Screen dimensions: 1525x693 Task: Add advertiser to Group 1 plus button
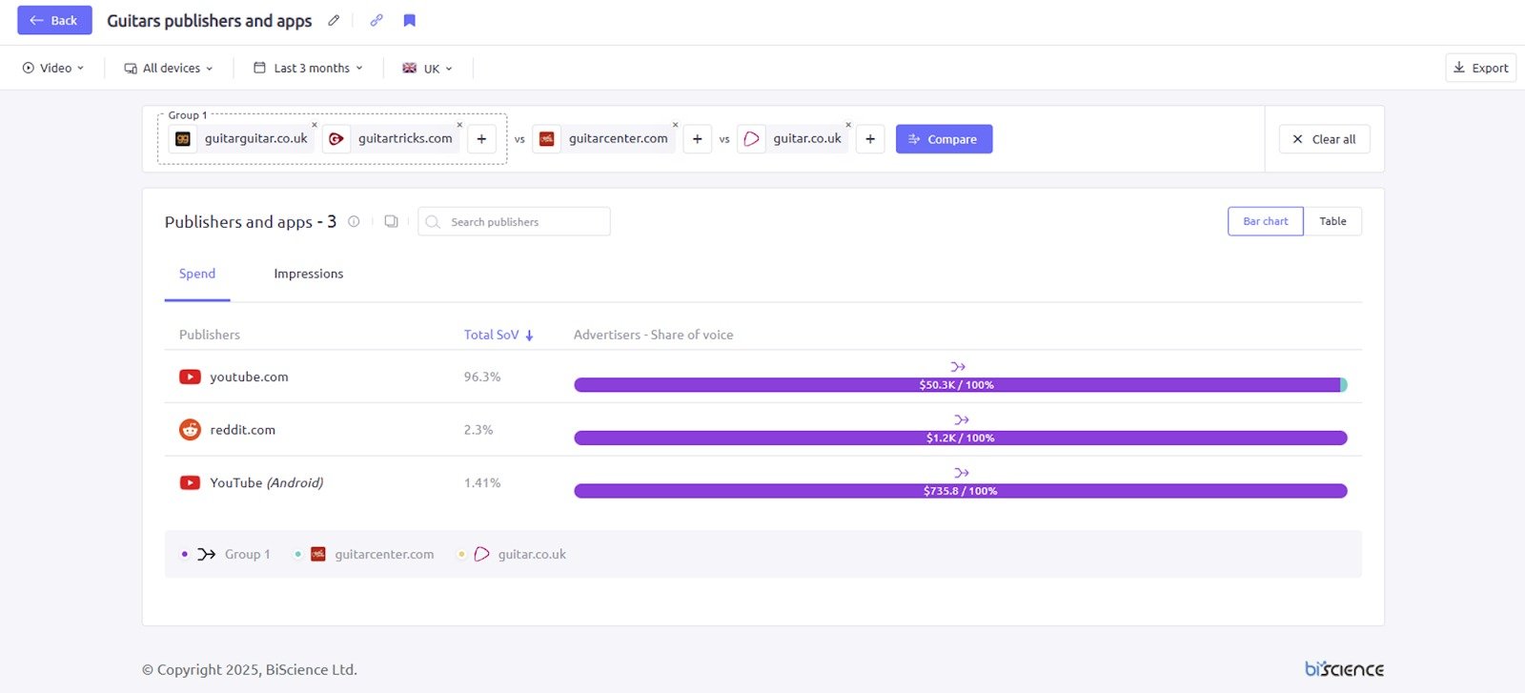click(481, 139)
